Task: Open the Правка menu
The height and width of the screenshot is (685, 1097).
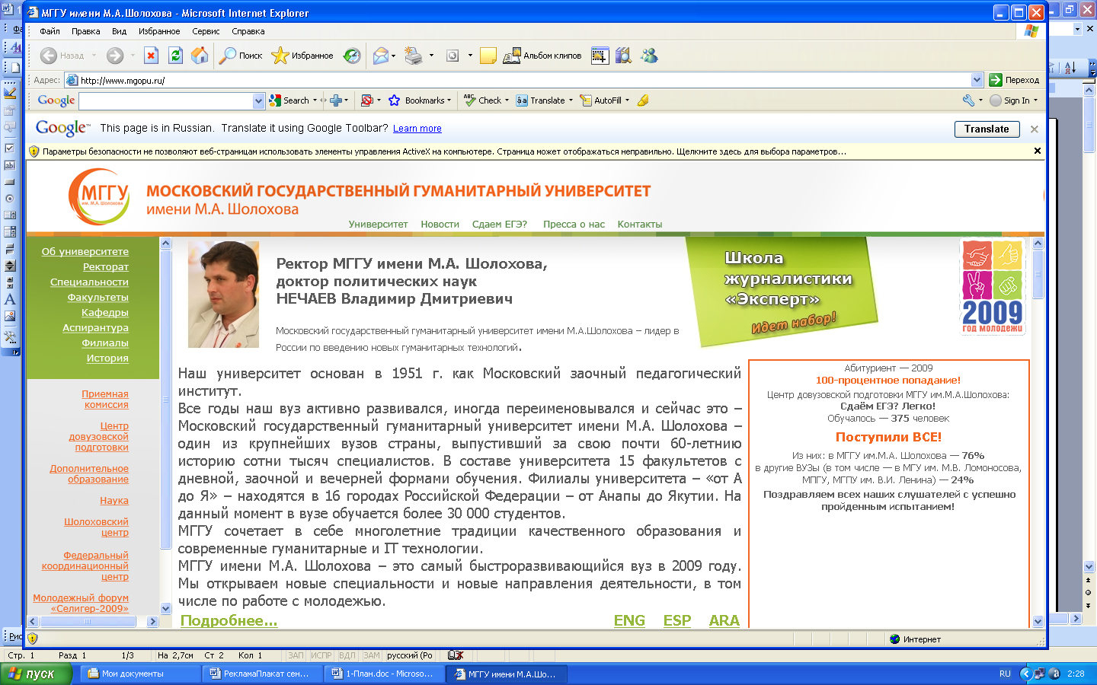Action: point(85,31)
